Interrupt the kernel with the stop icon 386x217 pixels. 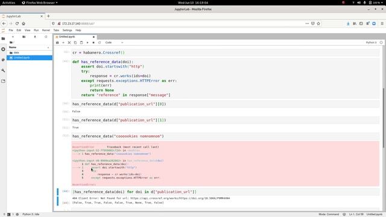(93, 43)
